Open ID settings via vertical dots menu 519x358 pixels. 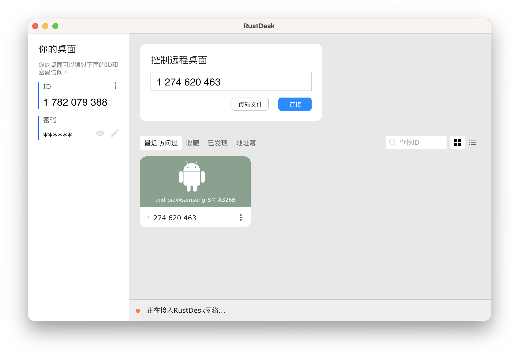pyautogui.click(x=116, y=86)
